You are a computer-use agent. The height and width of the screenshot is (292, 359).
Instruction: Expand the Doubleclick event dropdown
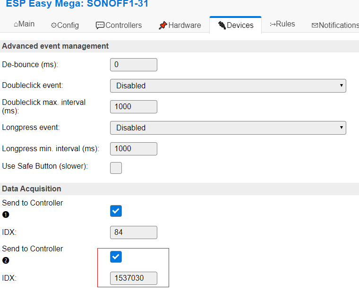click(x=228, y=86)
